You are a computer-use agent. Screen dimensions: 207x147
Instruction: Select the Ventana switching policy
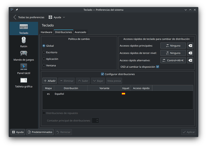pyautogui.click(x=44, y=65)
